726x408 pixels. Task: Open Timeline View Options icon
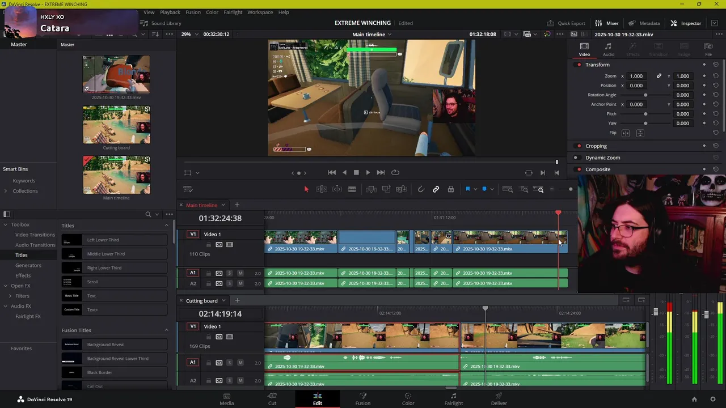click(x=188, y=189)
